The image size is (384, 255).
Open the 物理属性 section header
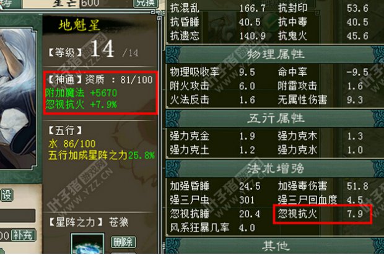click(275, 55)
